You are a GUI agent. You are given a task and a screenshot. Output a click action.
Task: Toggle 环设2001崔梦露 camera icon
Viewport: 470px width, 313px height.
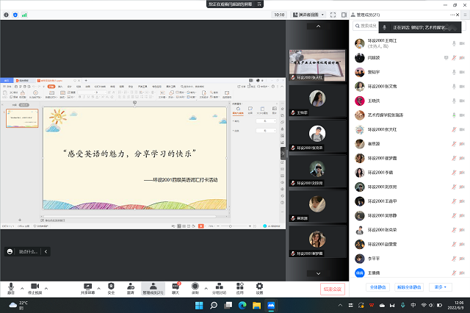point(462,158)
